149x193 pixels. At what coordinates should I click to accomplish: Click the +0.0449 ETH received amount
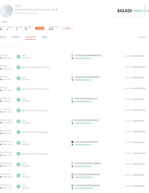83,80
